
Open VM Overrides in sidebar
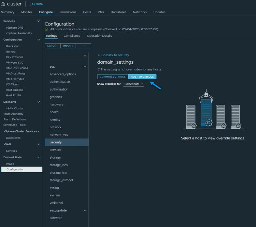(x=15, y=79)
